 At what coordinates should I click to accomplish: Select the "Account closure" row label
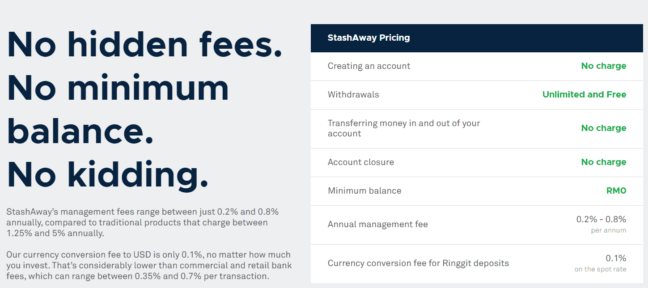(360, 162)
